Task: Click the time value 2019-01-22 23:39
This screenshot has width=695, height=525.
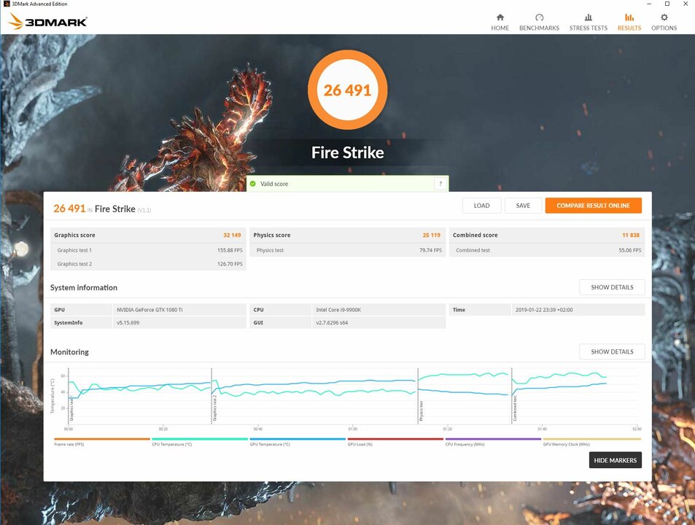Action: (544, 310)
